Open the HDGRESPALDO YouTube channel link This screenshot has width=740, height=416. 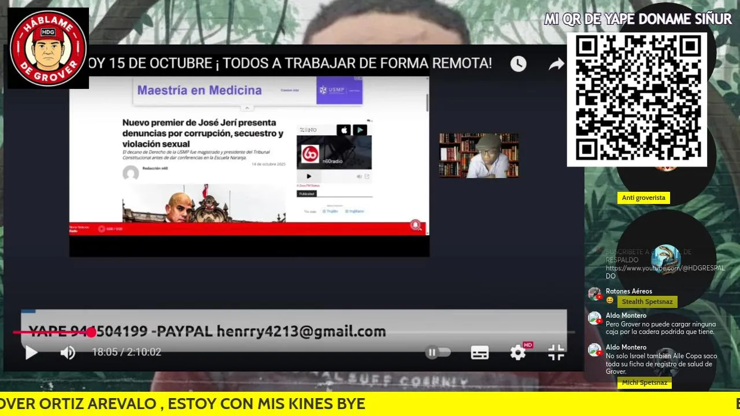[x=665, y=272]
